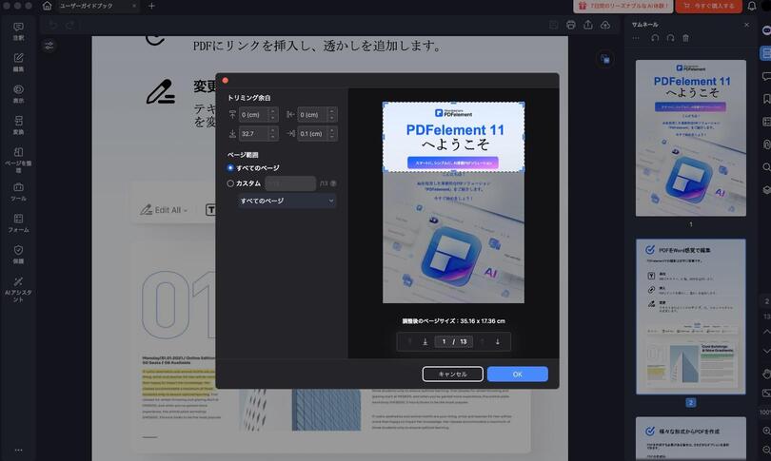Screen dimensions: 771x461
Task: Select the カスタム radio button
Action: point(230,183)
